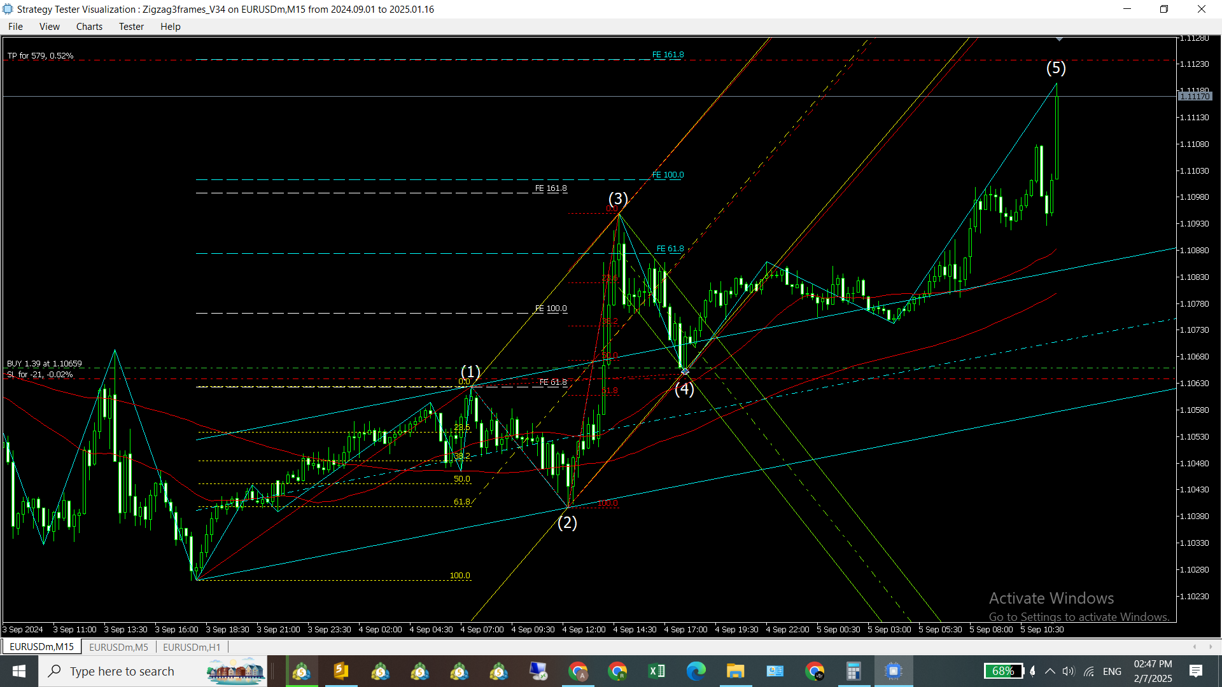Switch to the EURUSDm,H1 chart tab
The image size is (1222, 687).
(192, 647)
